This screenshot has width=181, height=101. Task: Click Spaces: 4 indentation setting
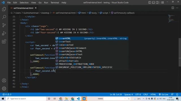(128, 95)
